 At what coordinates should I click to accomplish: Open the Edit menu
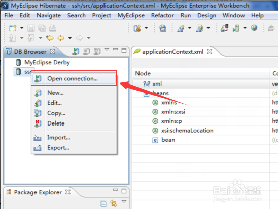point(25,15)
